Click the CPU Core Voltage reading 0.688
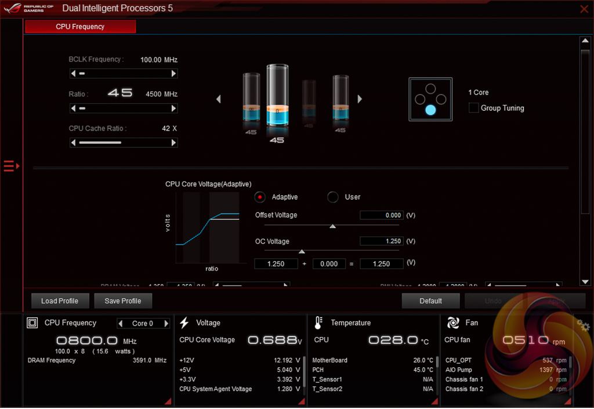594x409 pixels. [x=274, y=340]
